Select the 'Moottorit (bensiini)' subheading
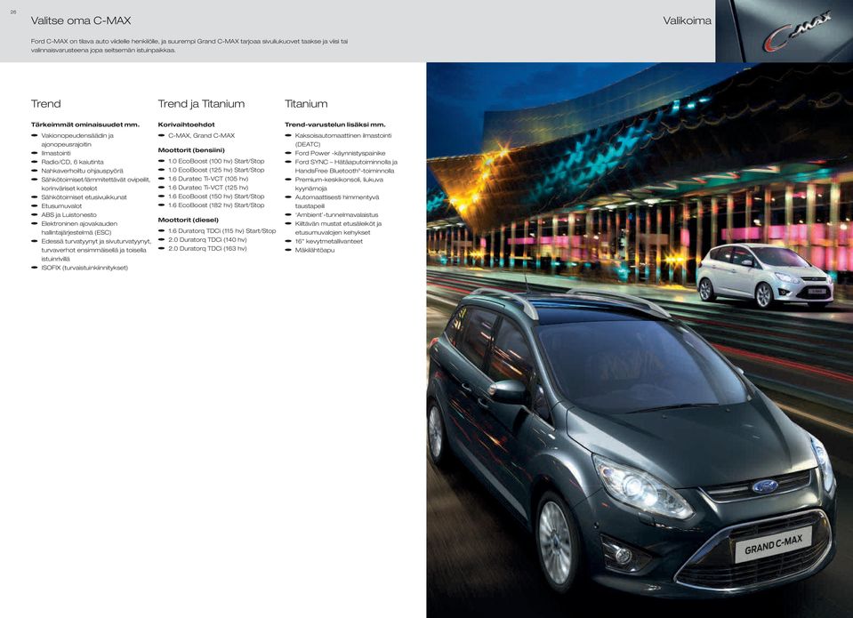This screenshot has height=618, width=853. (x=191, y=150)
